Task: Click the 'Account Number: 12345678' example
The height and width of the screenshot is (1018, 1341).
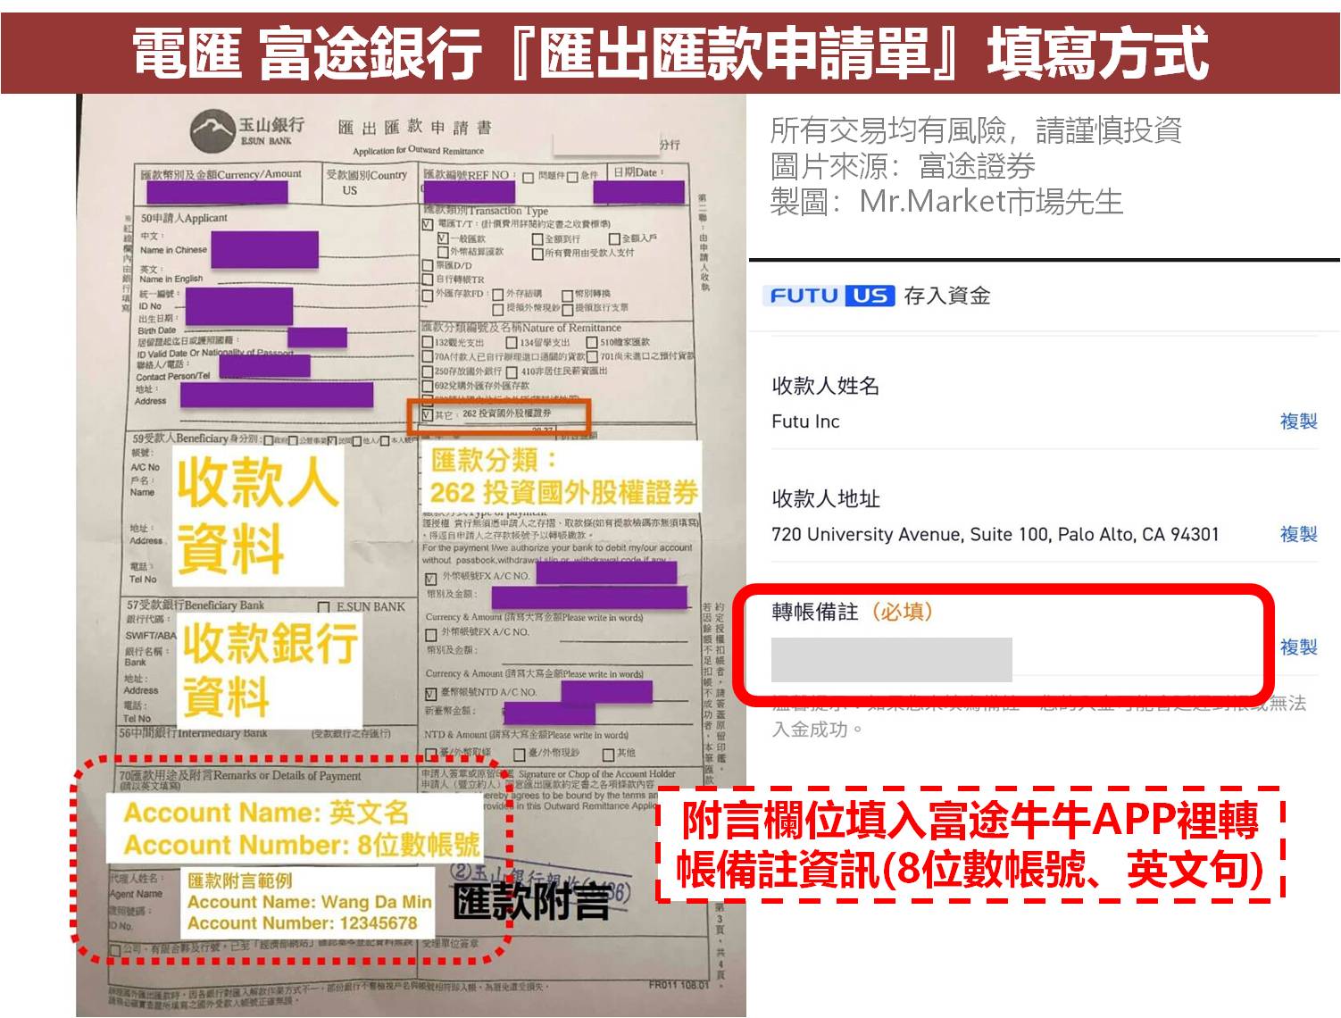Action: point(303,922)
